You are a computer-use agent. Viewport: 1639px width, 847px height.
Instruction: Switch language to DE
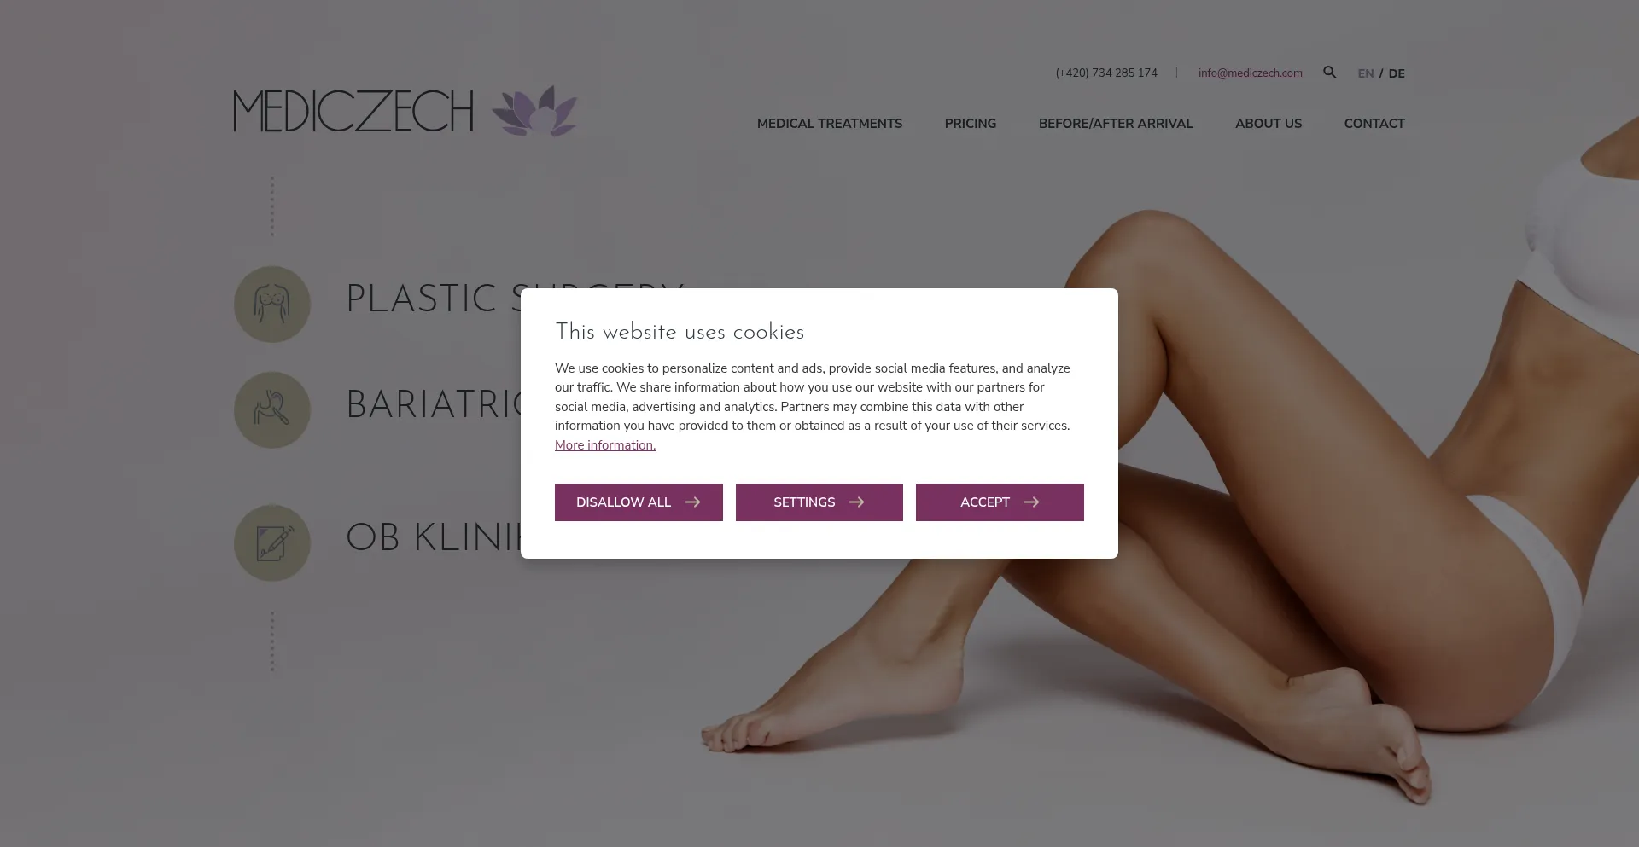coord(1397,73)
